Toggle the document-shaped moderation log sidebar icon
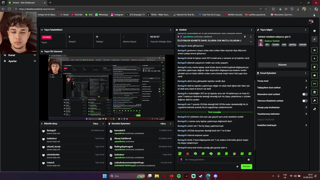 pyautogui.click(x=314, y=67)
